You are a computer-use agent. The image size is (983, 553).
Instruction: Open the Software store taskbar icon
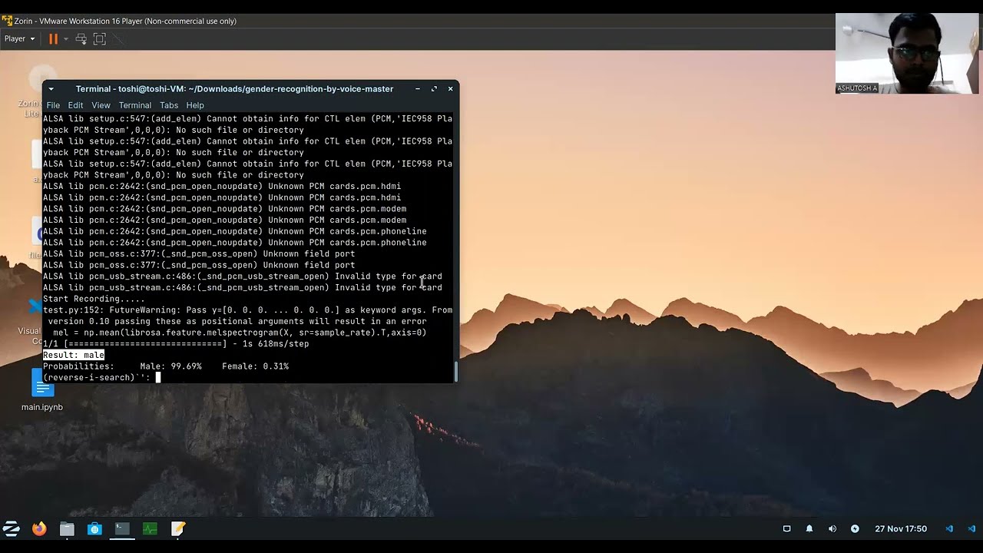pyautogui.click(x=94, y=528)
